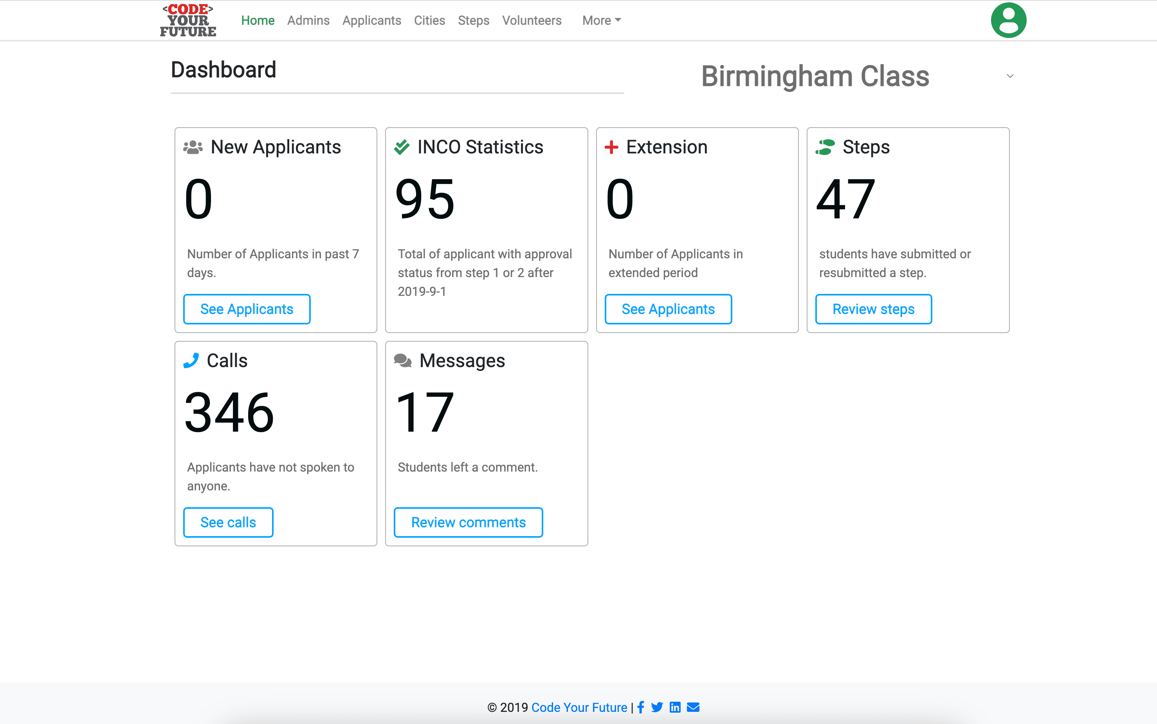Click the Extension card title

point(667,147)
